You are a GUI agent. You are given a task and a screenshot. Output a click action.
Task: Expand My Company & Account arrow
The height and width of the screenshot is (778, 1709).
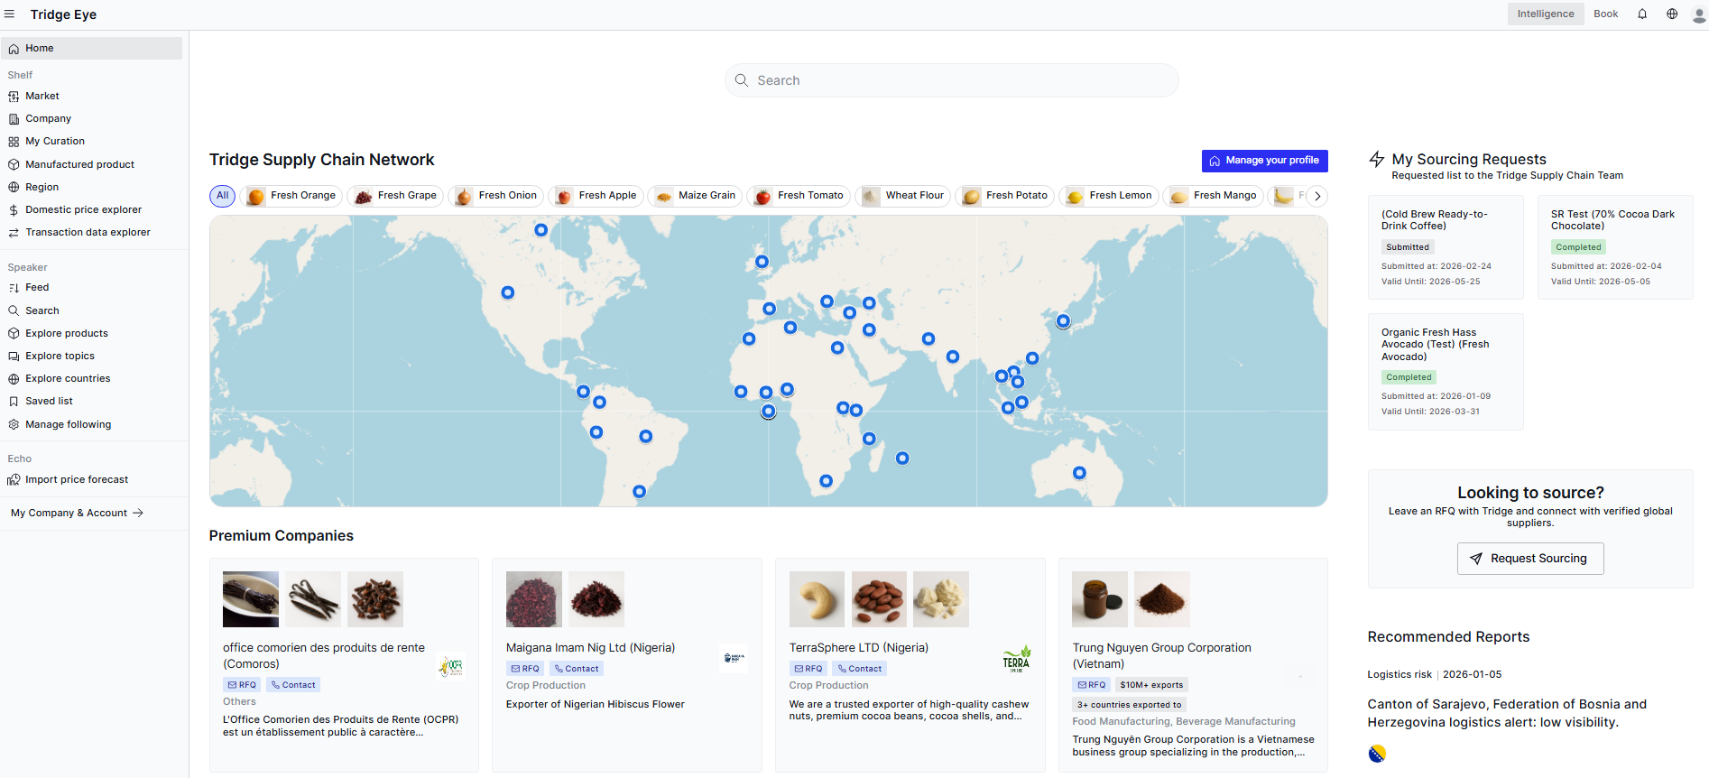pos(138,513)
